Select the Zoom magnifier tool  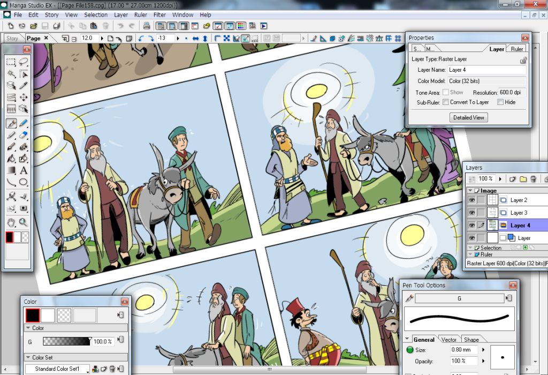point(24,222)
